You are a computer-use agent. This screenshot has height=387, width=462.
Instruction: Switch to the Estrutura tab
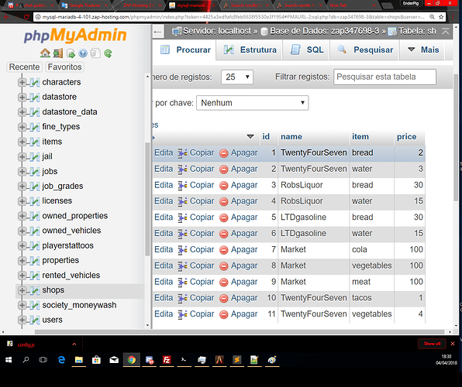click(x=250, y=50)
